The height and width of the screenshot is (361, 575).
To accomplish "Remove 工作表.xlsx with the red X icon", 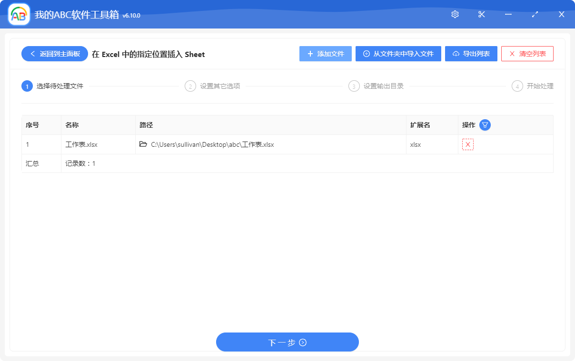I will 468,144.
